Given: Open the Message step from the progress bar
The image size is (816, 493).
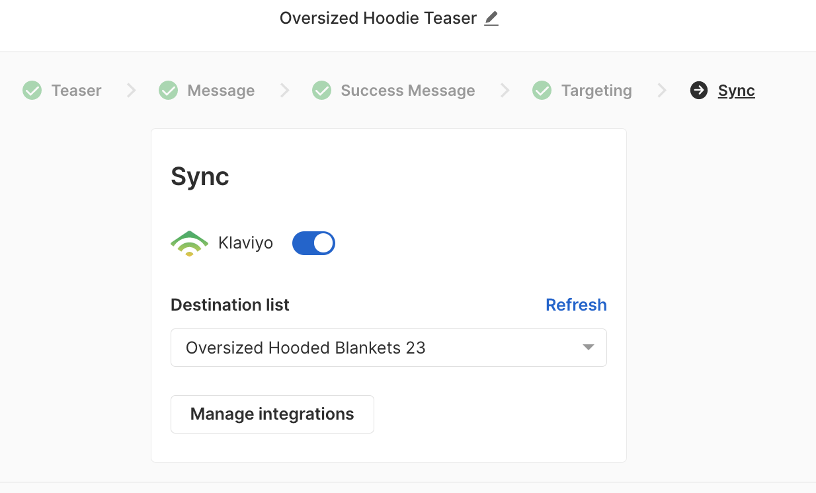Looking at the screenshot, I should tap(220, 90).
